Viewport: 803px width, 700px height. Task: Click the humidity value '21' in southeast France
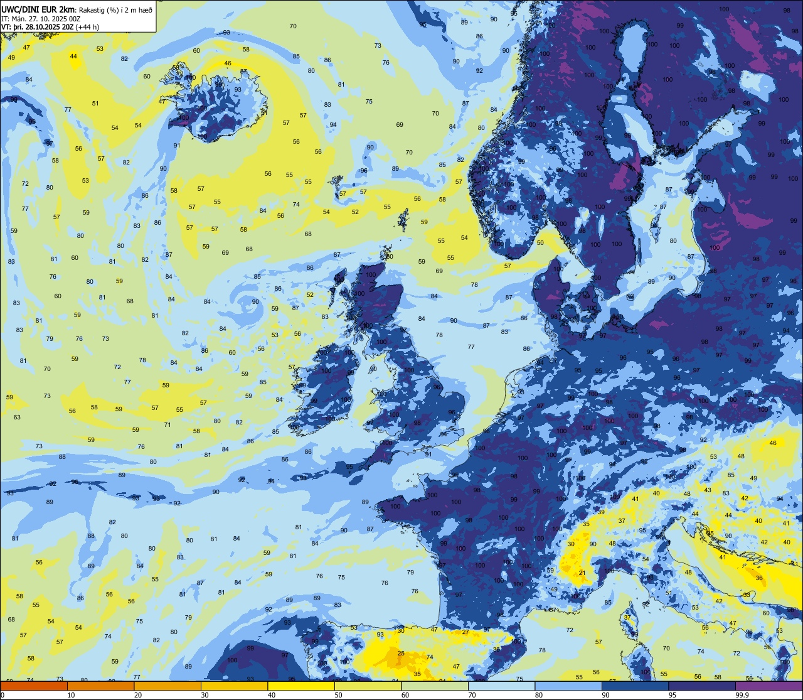(582, 573)
